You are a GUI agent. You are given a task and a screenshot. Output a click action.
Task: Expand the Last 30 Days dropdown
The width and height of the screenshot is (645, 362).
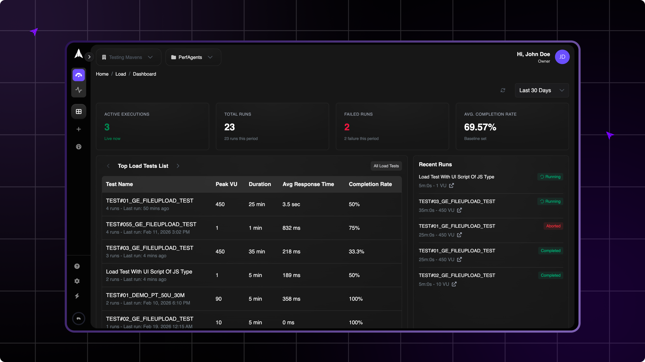541,90
